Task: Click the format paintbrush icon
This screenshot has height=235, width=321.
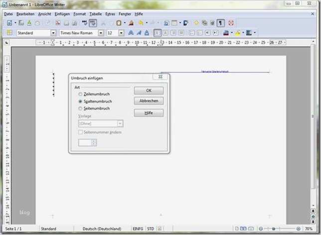Action: click(131, 23)
